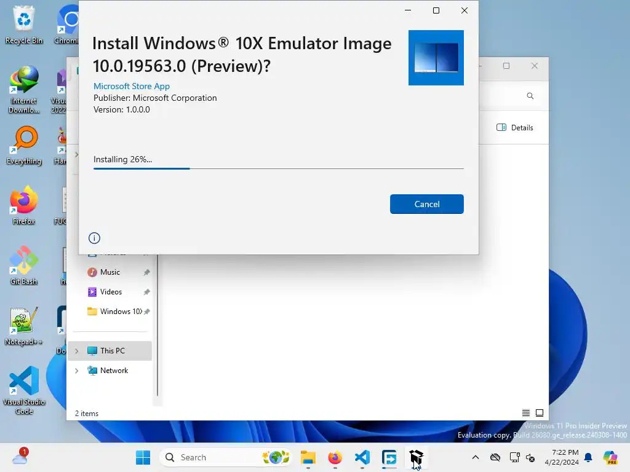
Task: Click the taskbar Search box
Action: point(226,457)
